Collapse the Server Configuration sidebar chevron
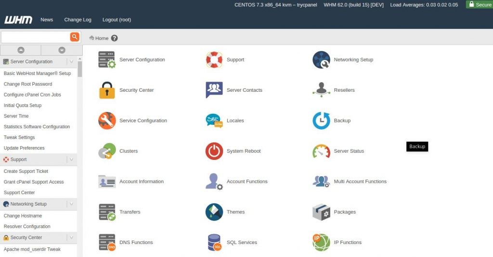Image resolution: width=493 pixels, height=257 pixels. [x=71, y=61]
